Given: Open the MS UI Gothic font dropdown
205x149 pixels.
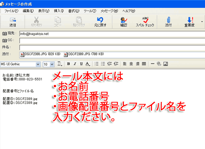Looking at the screenshot, I should click(38, 64).
